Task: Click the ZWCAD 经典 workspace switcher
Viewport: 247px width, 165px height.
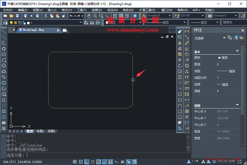Action: pos(224,161)
